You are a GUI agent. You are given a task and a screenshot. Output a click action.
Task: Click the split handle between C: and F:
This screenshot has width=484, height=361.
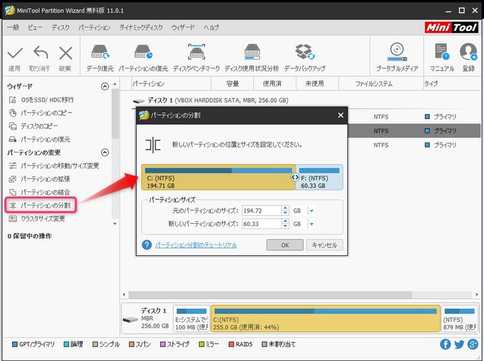coord(295,177)
